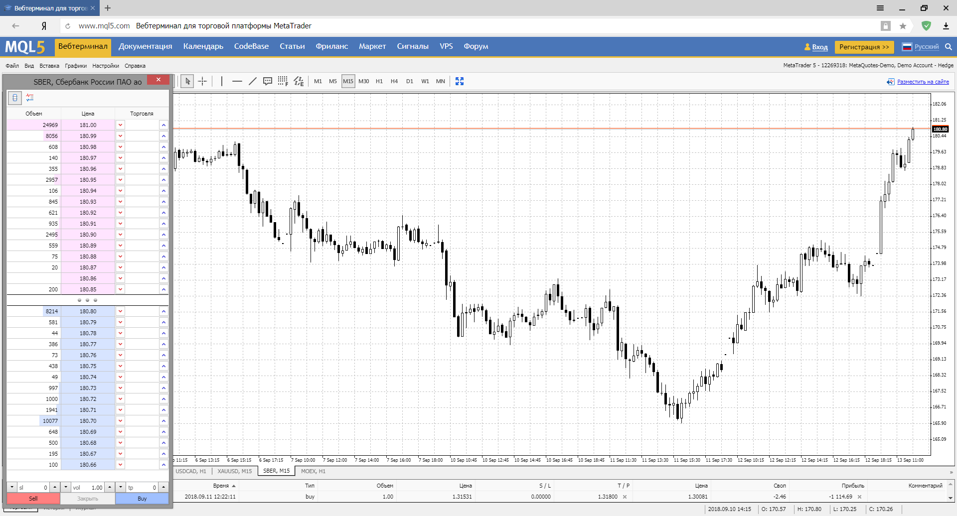Click the vol volume input field
Viewport: 957px width, 516px height.
[x=88, y=487]
